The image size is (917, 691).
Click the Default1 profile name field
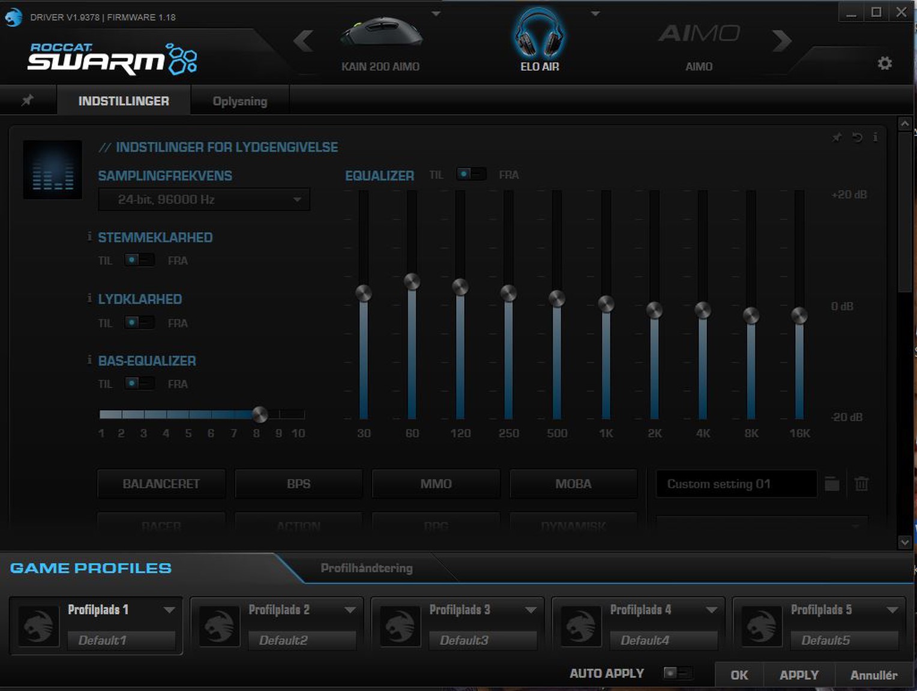[x=122, y=640]
